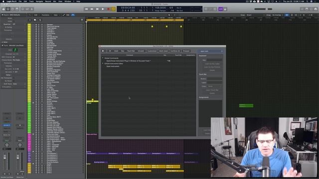319x179 pixels.
Task: Toggle the Inspector button in control bar
Action: 8,9
